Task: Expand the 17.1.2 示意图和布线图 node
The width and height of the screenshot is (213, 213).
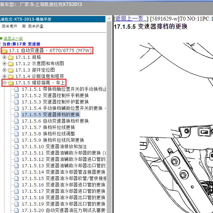Action: (x=4, y=63)
